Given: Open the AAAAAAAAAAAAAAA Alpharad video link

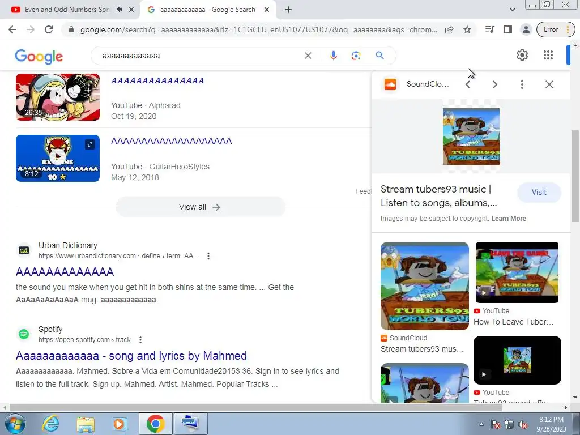Looking at the screenshot, I should (157, 80).
